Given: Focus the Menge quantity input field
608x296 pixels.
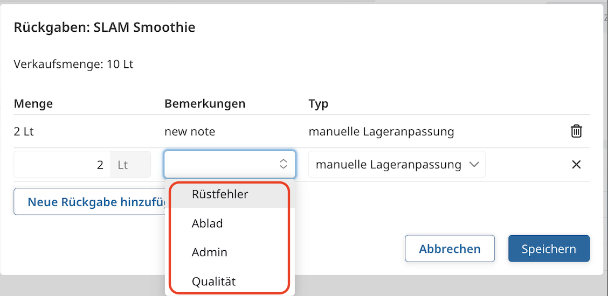Looking at the screenshot, I should pyautogui.click(x=62, y=165).
